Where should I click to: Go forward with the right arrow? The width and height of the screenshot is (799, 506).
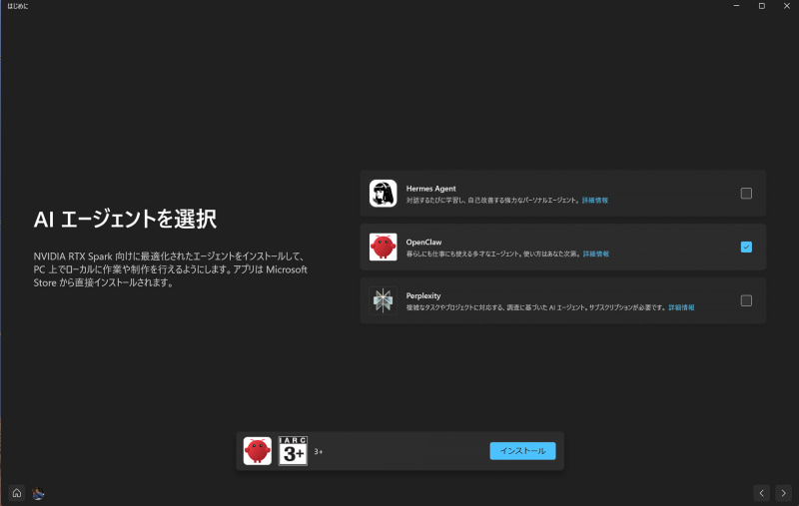783,493
